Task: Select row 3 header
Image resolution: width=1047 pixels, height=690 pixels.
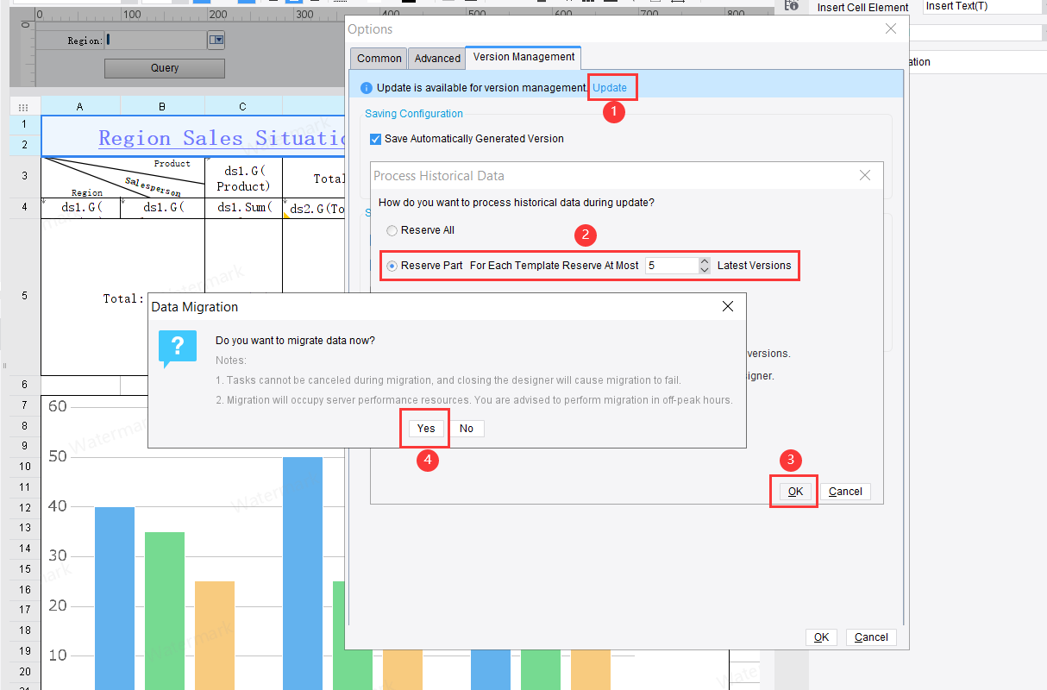Action: (25, 176)
